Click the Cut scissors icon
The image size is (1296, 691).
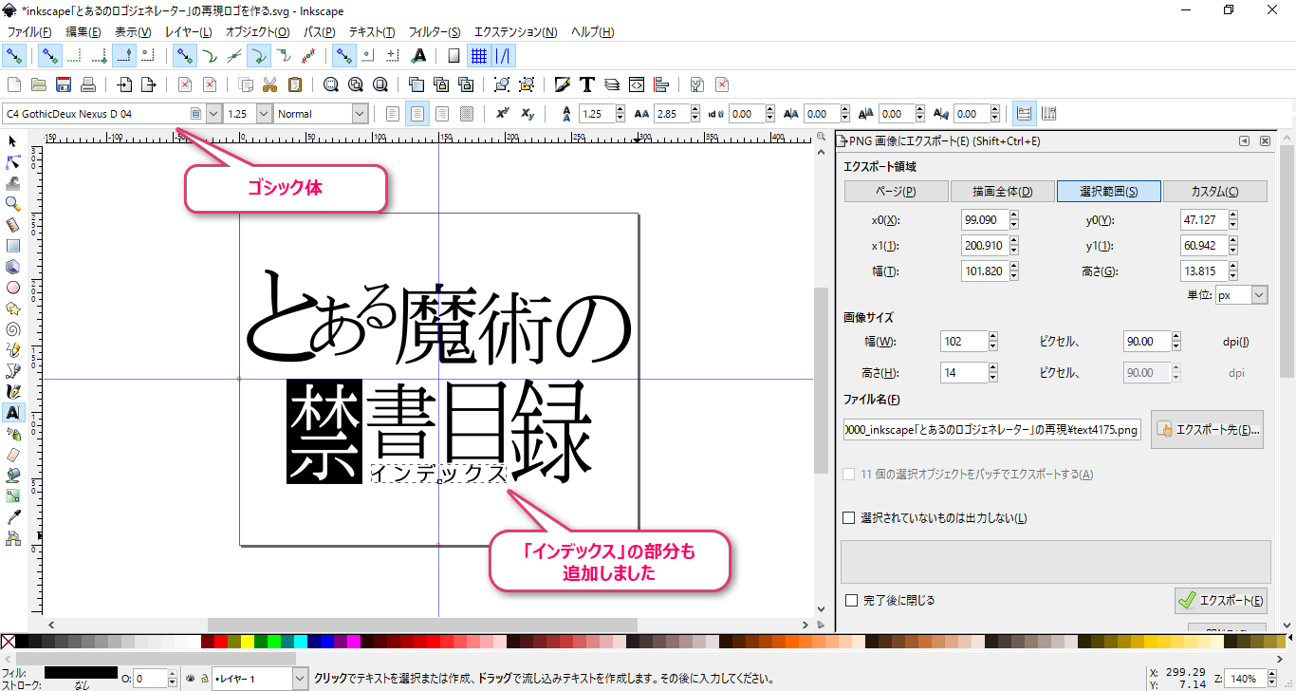point(270,84)
